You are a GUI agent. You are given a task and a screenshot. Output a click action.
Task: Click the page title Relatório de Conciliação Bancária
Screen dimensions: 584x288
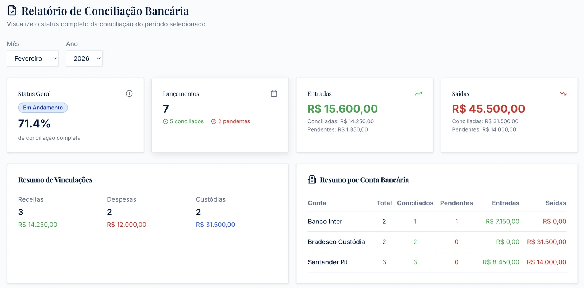click(x=105, y=11)
